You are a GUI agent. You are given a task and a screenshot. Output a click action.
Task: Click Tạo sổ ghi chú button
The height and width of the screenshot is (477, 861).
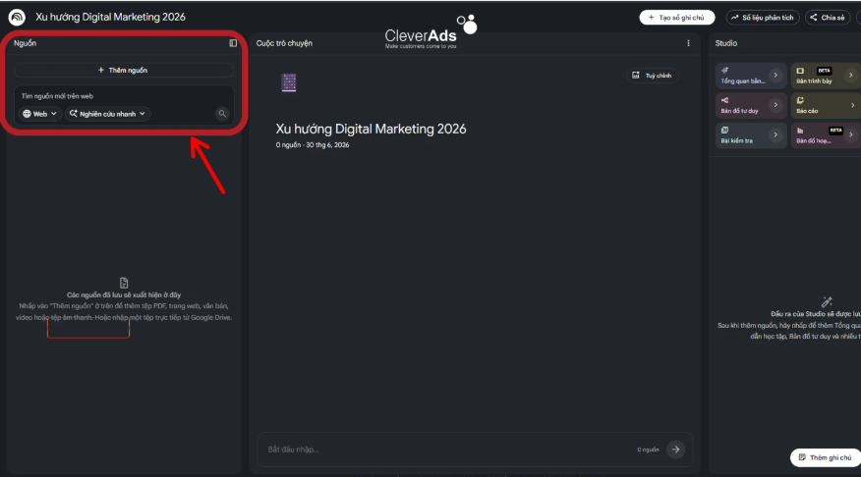point(677,18)
